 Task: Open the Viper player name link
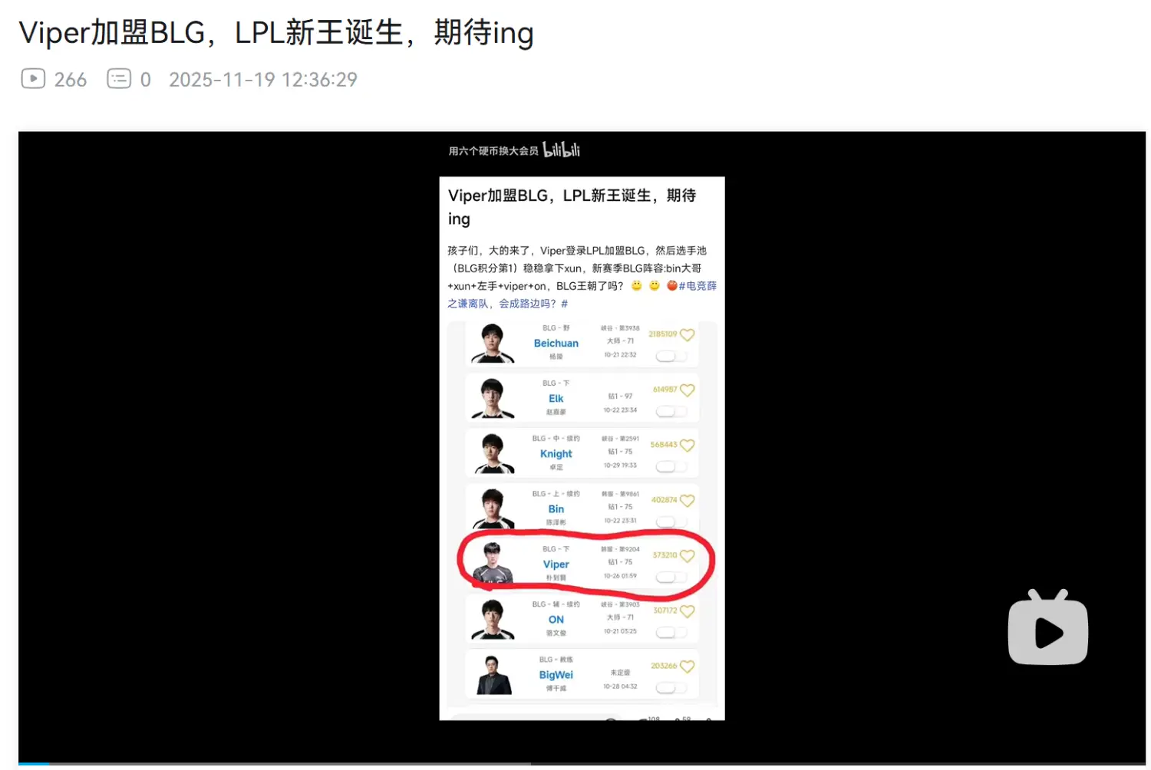tap(556, 564)
